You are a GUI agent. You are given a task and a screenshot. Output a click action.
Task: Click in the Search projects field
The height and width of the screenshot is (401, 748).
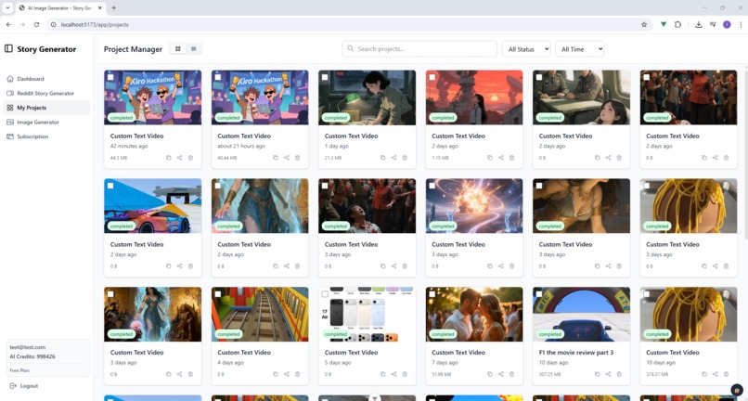[x=419, y=48]
